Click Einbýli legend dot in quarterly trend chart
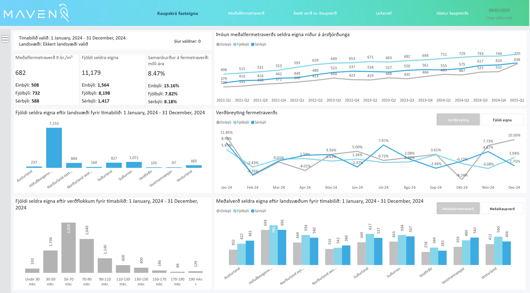This screenshot has width=530, height=293. pyautogui.click(x=218, y=44)
